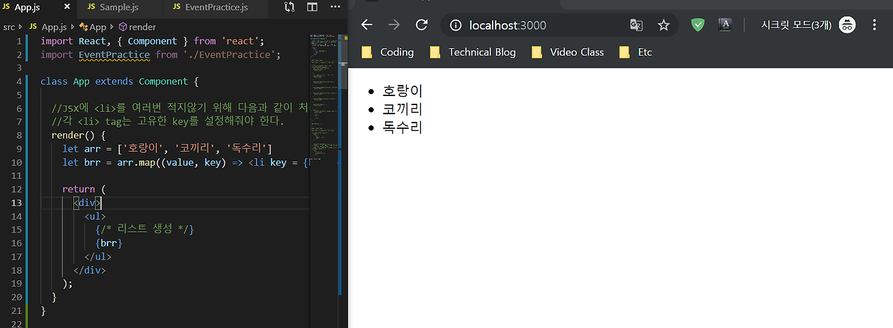The image size is (893, 328).
Task: Click the JS file icon on EventPractice.js tab
Action: pos(175,7)
